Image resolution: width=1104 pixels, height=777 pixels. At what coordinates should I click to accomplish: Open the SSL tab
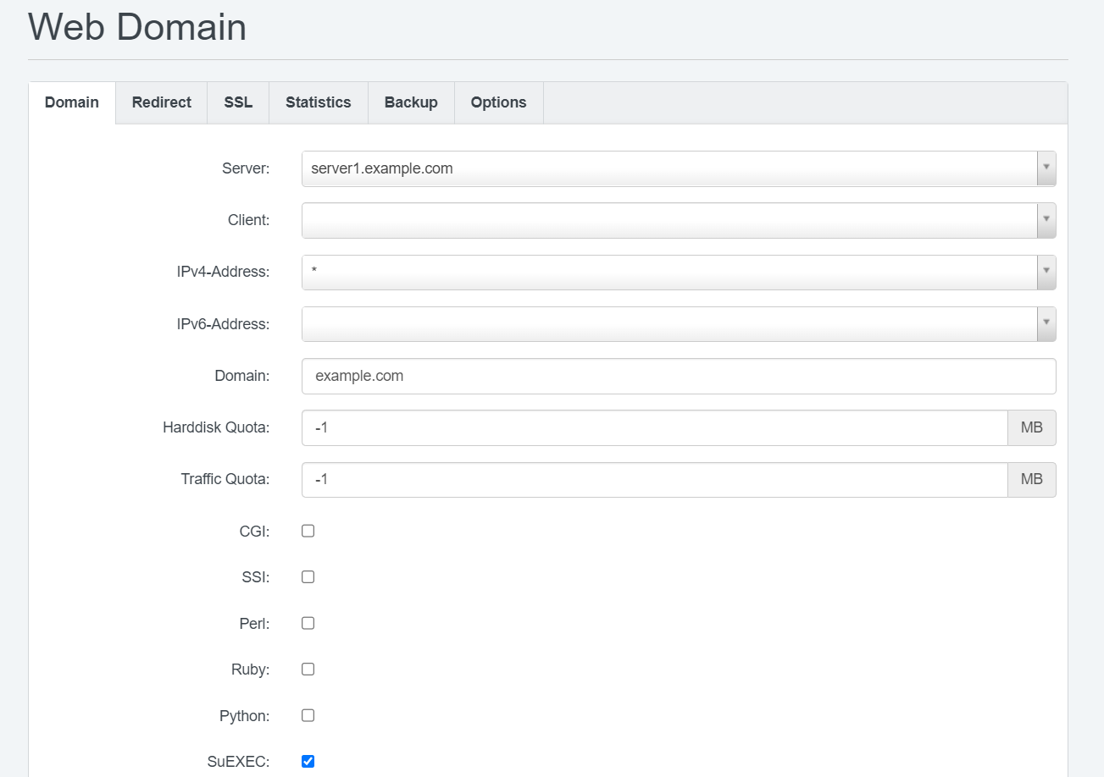coord(237,102)
